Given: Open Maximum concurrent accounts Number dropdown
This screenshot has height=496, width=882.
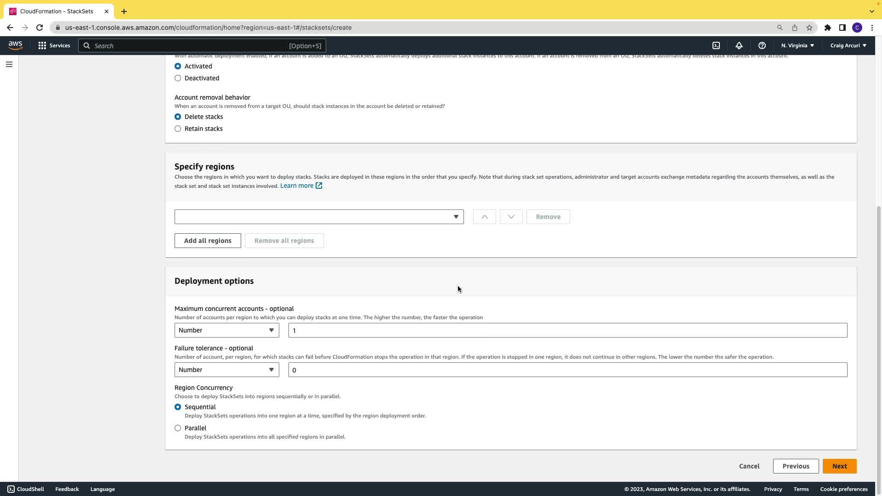Looking at the screenshot, I should 226,330.
